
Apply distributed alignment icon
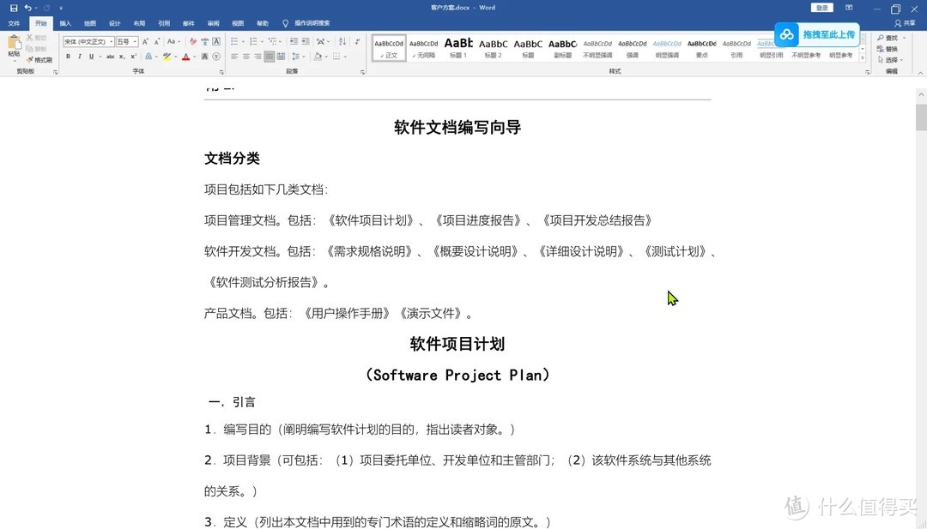pyautogui.click(x=281, y=57)
